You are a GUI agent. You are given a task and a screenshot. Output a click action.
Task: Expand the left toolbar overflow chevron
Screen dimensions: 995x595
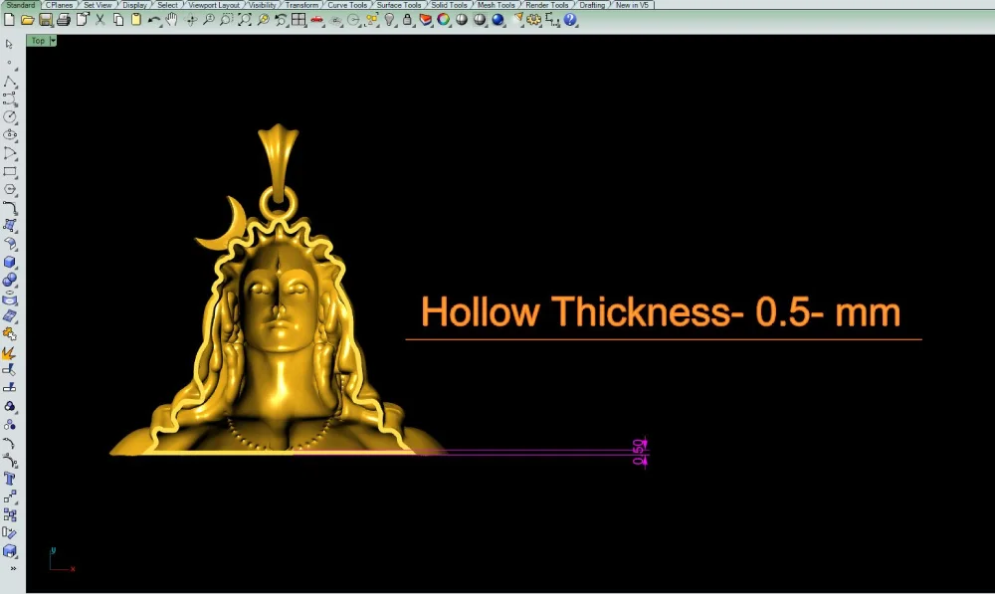[x=13, y=568]
